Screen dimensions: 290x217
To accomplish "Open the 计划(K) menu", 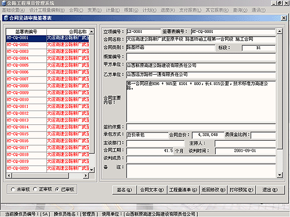I will (x=150, y=10).
